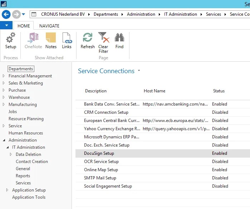
Task: Go back using the blue arrow
Action: (x=6, y=14)
